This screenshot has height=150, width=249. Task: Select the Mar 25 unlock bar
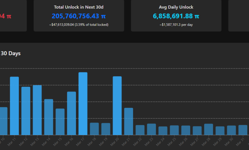[x=174, y=130]
